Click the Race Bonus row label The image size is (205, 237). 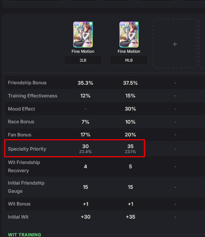pyautogui.click(x=21, y=122)
